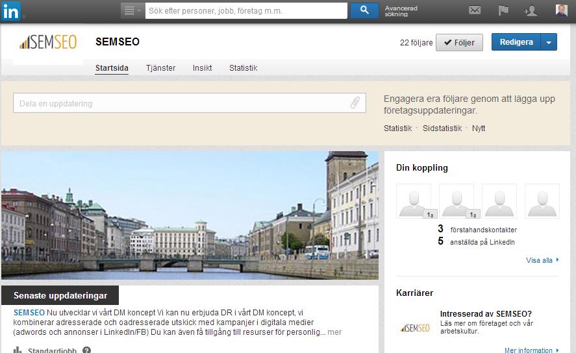Open the notifications flag icon
This screenshot has height=353, width=576.
click(x=503, y=10)
